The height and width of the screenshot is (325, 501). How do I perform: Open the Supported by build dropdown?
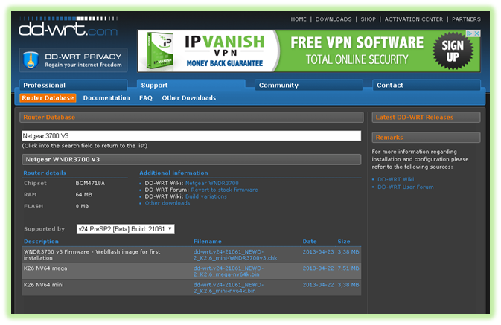126,229
